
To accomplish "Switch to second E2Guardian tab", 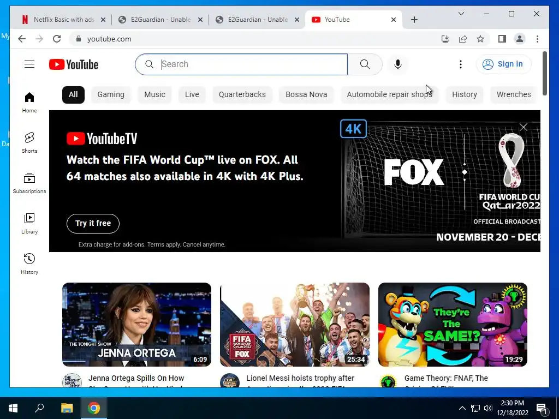I will click(257, 20).
